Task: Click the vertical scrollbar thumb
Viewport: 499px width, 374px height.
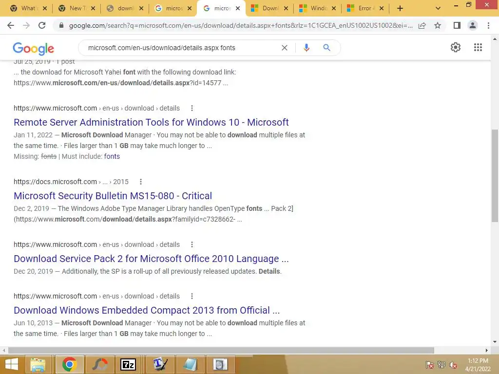Action: (x=495, y=175)
